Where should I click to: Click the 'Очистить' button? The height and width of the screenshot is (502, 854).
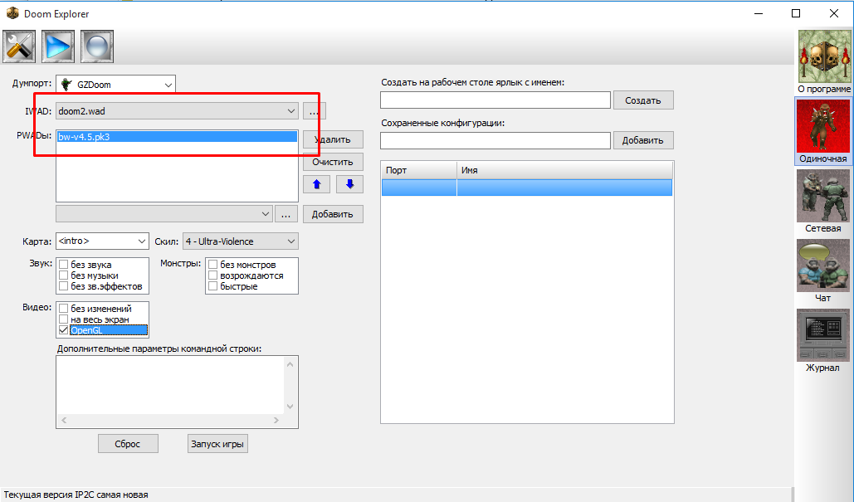[x=333, y=162]
